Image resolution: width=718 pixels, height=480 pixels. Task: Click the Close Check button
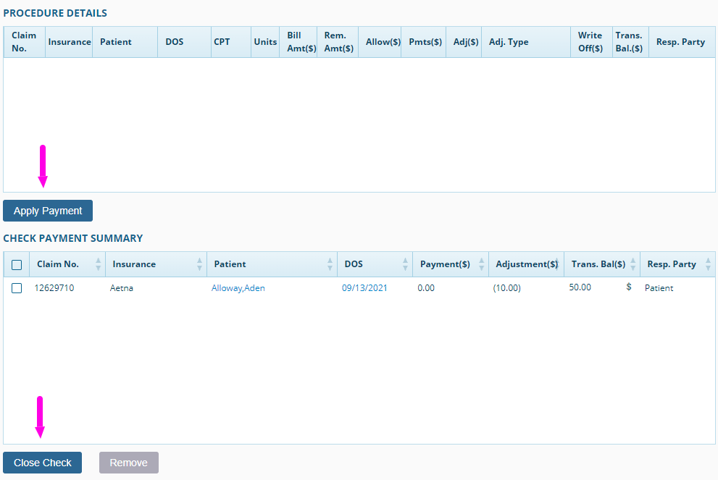point(42,463)
